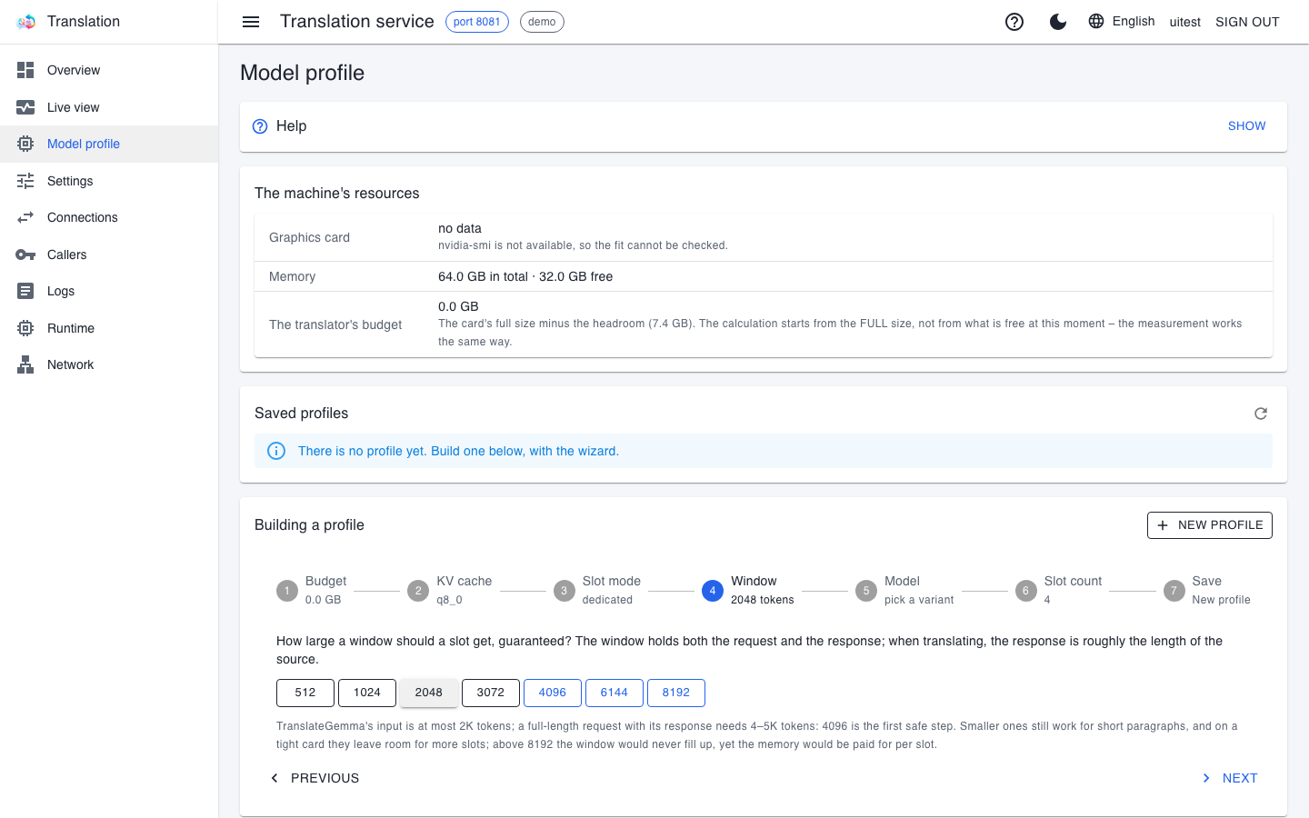Screen dimensions: 1309x818
Task: Click the Settings sliders icon
Action: pyautogui.click(x=25, y=181)
